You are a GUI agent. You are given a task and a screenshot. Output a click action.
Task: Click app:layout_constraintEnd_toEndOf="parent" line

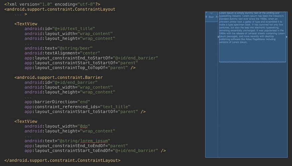76,146
